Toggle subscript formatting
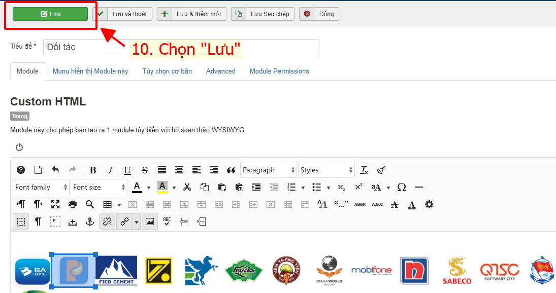 342,187
